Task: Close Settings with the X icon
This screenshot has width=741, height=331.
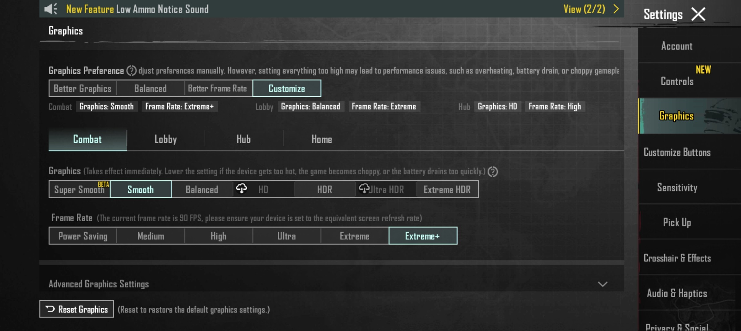Action: [x=698, y=14]
